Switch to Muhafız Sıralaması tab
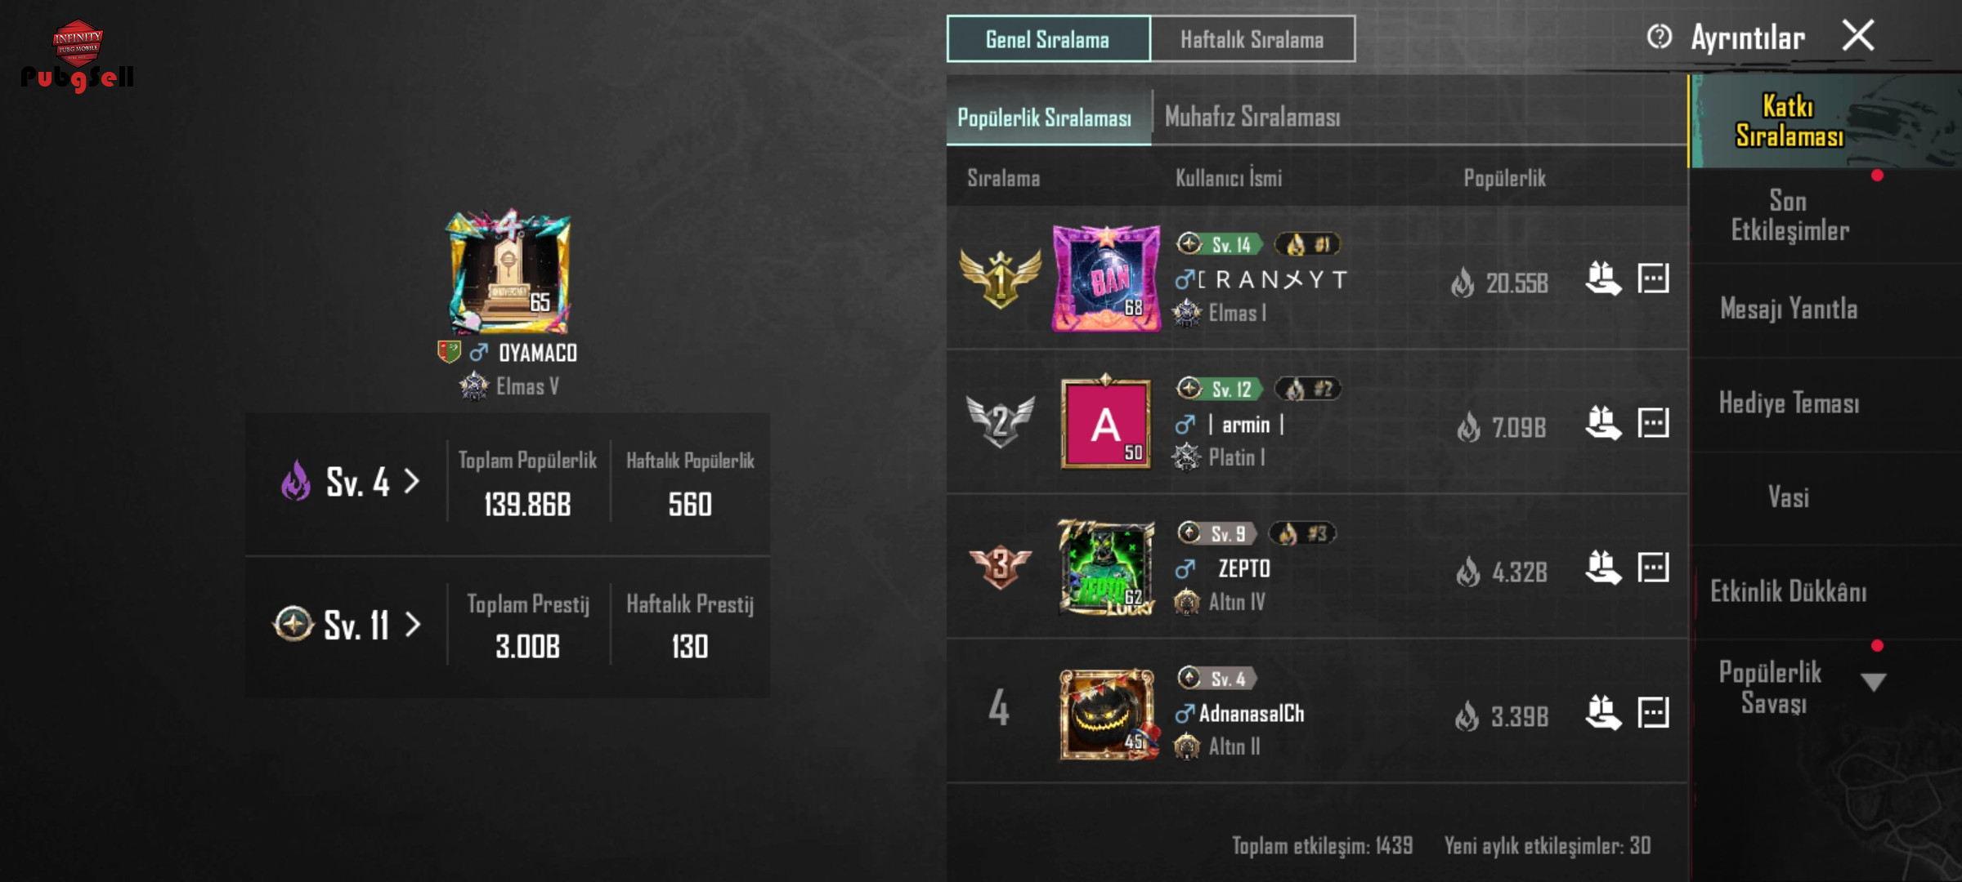This screenshot has height=882, width=1962. [x=1252, y=117]
